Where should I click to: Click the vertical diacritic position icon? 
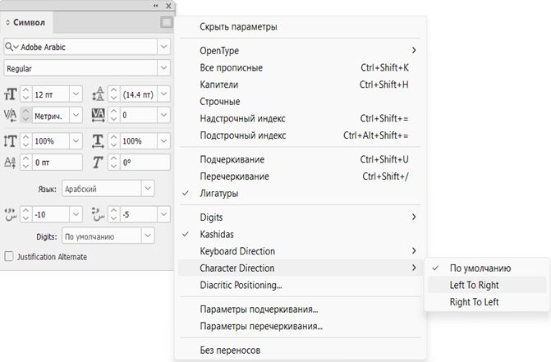click(98, 214)
